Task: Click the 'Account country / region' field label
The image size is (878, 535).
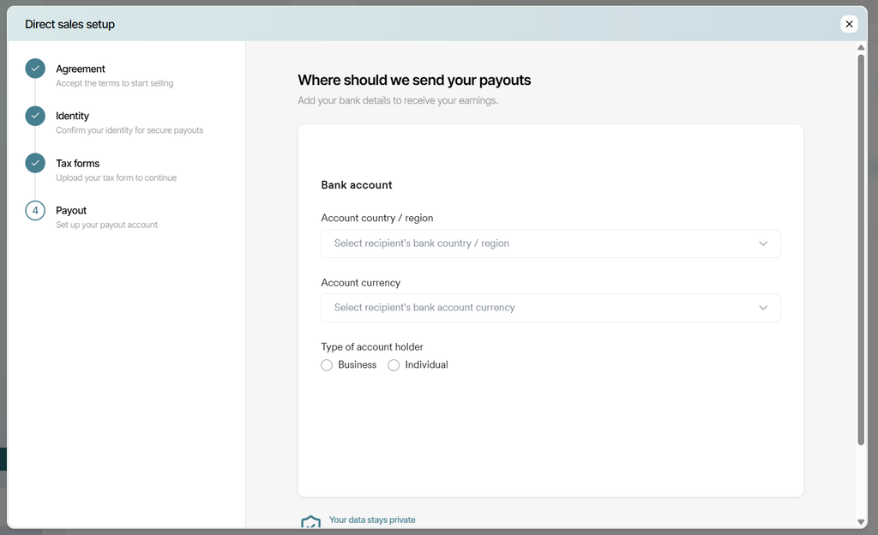Action: click(x=377, y=219)
